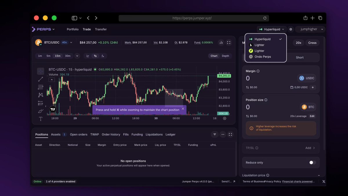Open the Privacy Policy link
The width and height of the screenshot is (348, 196).
click(273, 181)
